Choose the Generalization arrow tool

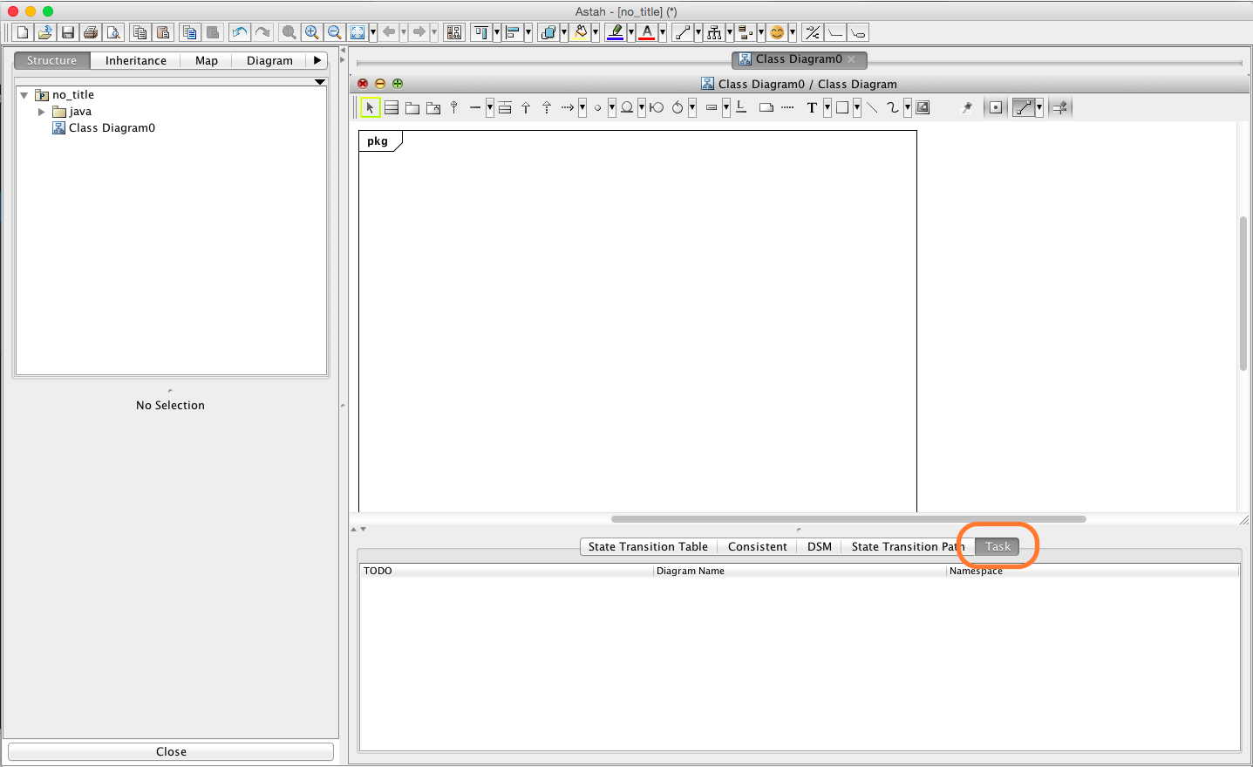coord(526,107)
